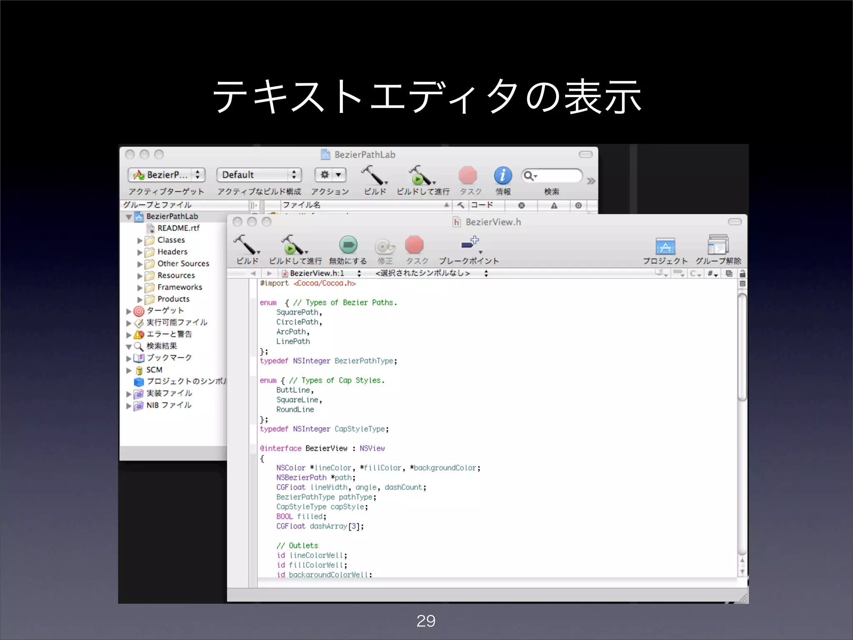Viewport: 853px width, 640px height.
Task: Expand the 実行可能ファイル group
Action: [129, 323]
